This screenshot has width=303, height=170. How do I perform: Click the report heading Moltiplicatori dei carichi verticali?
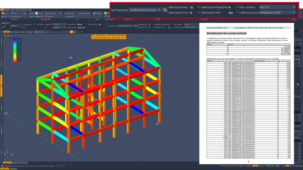226,33
